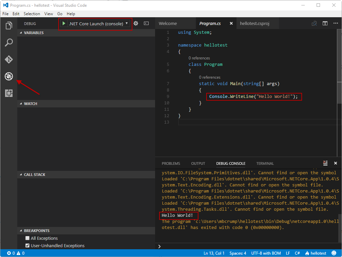Viewport: 342px width, 257px height.
Task: Open the split editor icon
Action: point(325,23)
